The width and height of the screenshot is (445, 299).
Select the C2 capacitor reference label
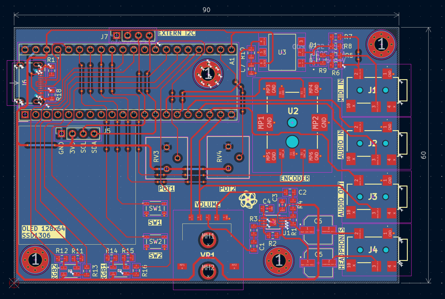(302, 192)
